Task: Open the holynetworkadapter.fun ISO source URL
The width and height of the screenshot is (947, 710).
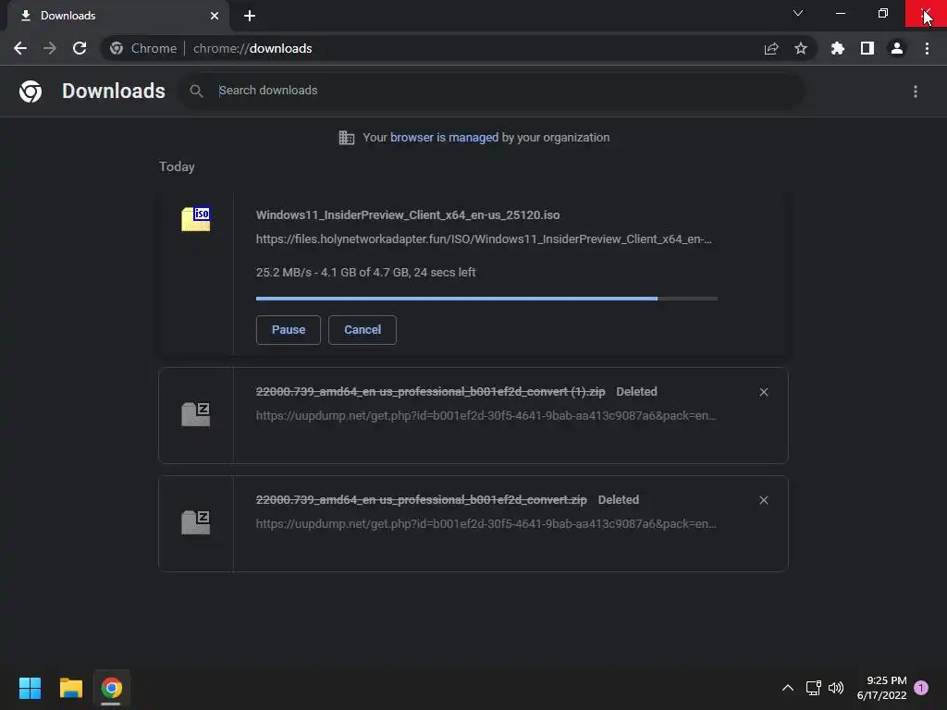Action: point(484,239)
